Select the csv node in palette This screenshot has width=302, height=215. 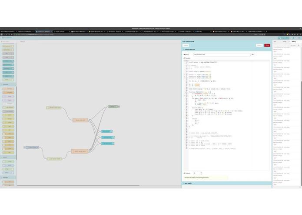click(x=8, y=134)
